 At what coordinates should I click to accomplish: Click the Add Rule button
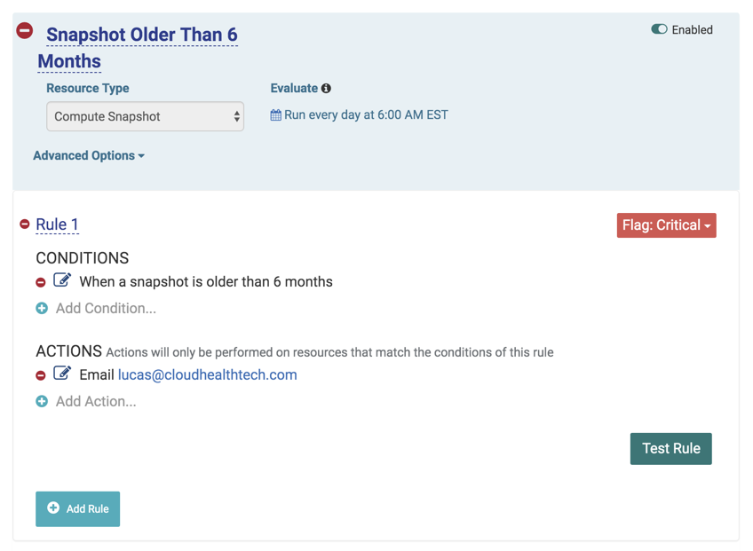tap(78, 509)
